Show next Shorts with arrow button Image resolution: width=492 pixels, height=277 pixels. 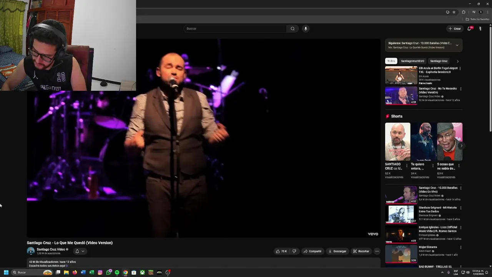(x=461, y=146)
